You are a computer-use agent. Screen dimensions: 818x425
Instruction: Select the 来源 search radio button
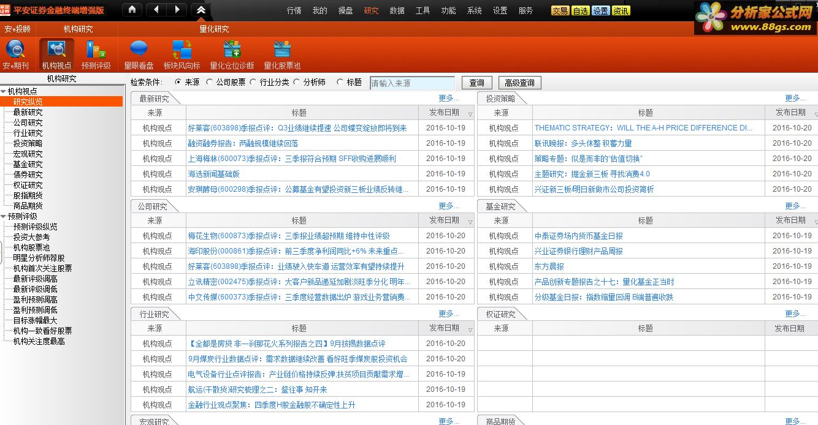pos(178,82)
